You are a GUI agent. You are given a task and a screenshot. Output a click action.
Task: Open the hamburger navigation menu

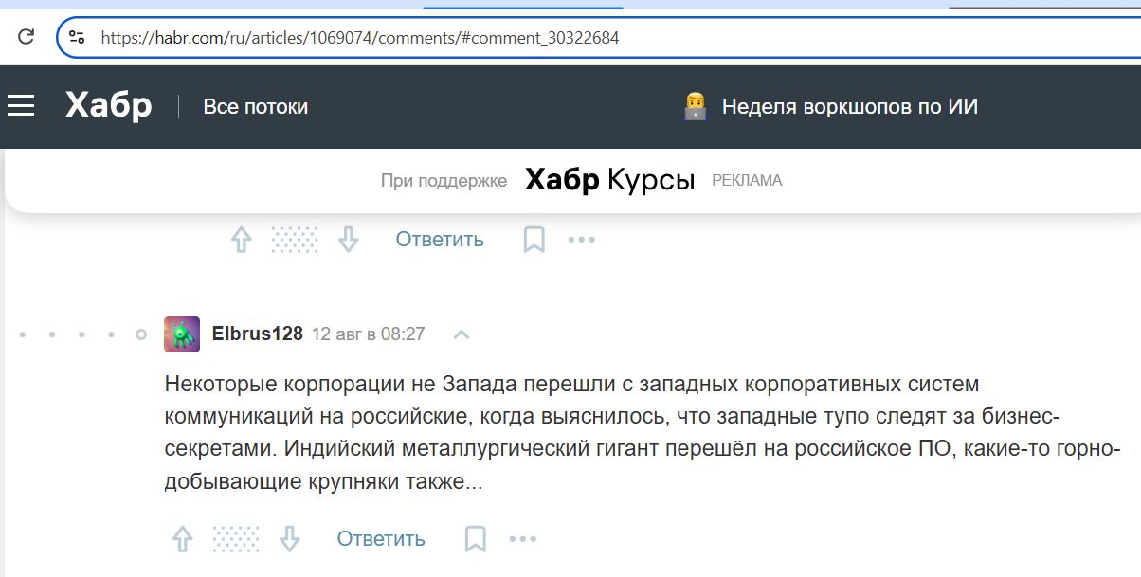(x=21, y=106)
